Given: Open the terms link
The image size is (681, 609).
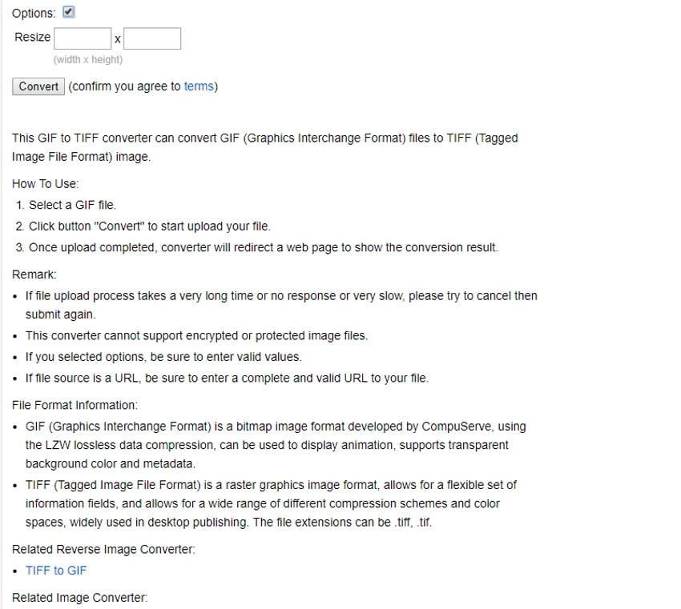Looking at the screenshot, I should pyautogui.click(x=199, y=86).
